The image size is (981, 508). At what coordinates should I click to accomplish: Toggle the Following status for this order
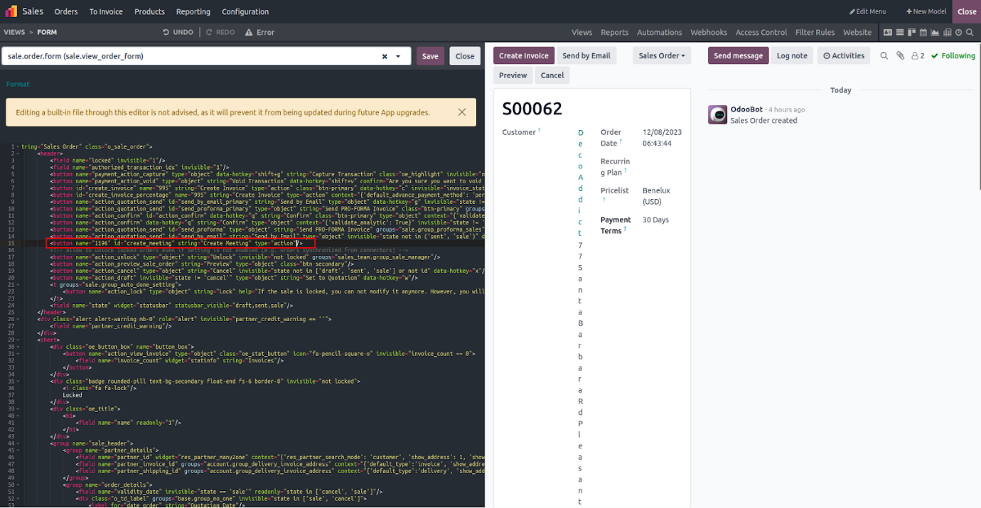pos(953,55)
